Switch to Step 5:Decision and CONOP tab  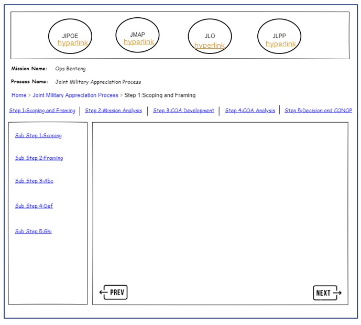pos(318,111)
